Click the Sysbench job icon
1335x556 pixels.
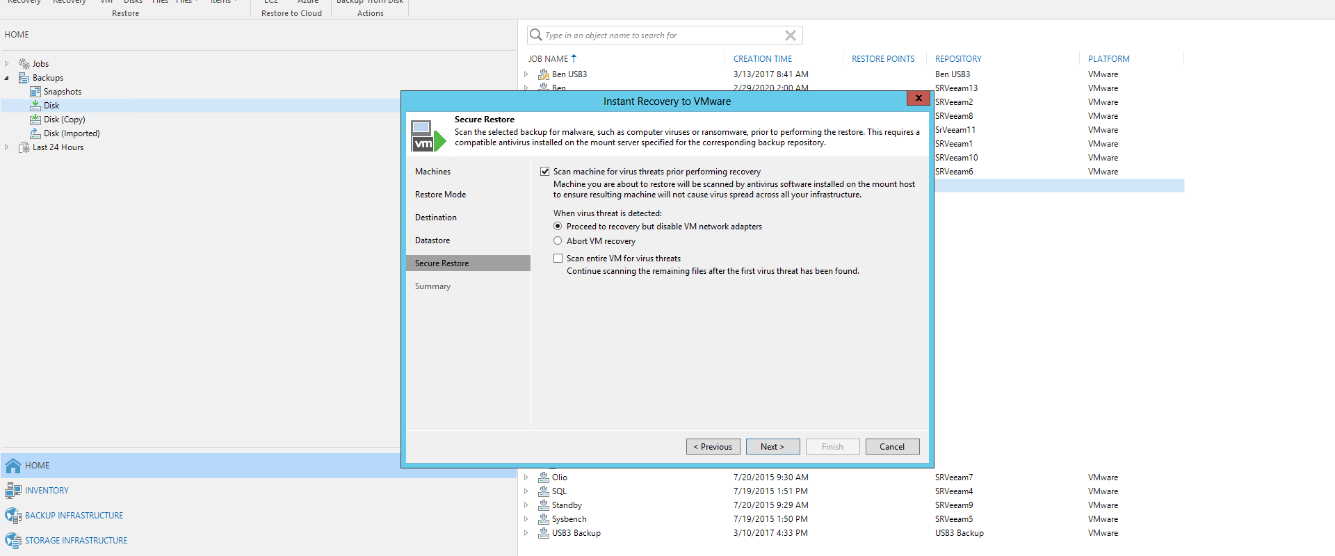pos(544,519)
